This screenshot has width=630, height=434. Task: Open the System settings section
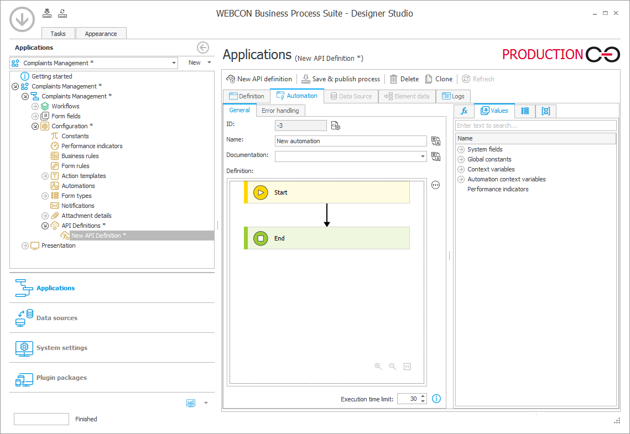[112, 348]
